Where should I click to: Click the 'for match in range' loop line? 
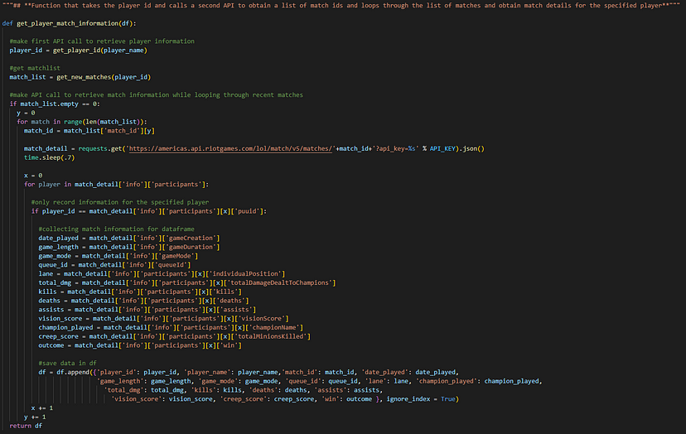(x=82, y=122)
